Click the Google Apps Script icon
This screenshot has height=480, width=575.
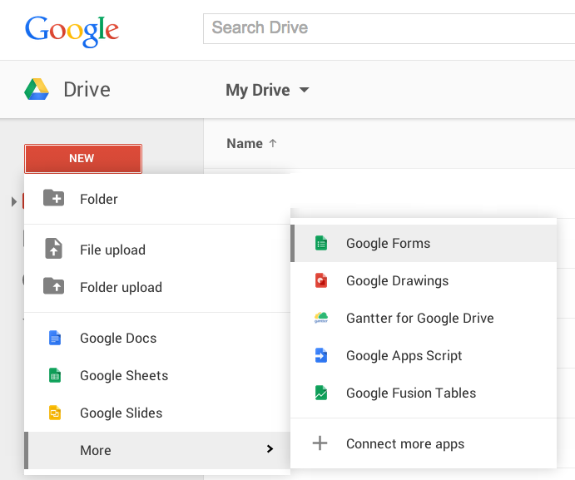320,356
